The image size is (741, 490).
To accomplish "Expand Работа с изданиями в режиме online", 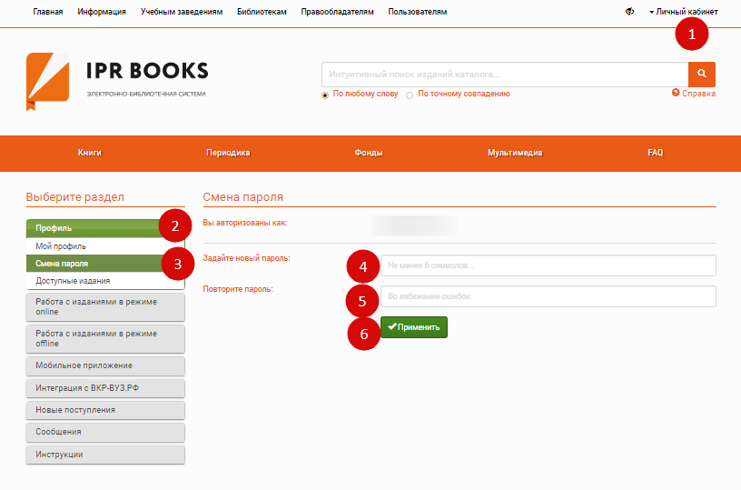I will [x=105, y=306].
